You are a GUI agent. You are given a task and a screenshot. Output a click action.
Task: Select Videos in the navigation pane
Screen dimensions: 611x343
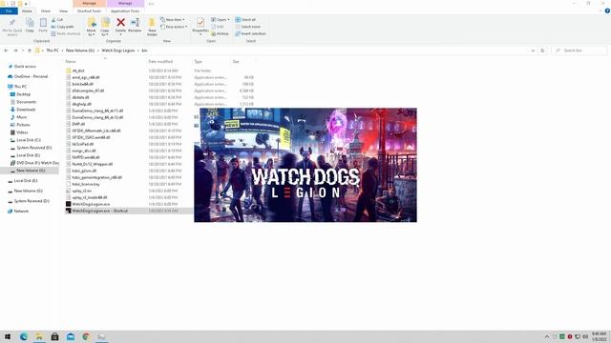tap(22, 132)
